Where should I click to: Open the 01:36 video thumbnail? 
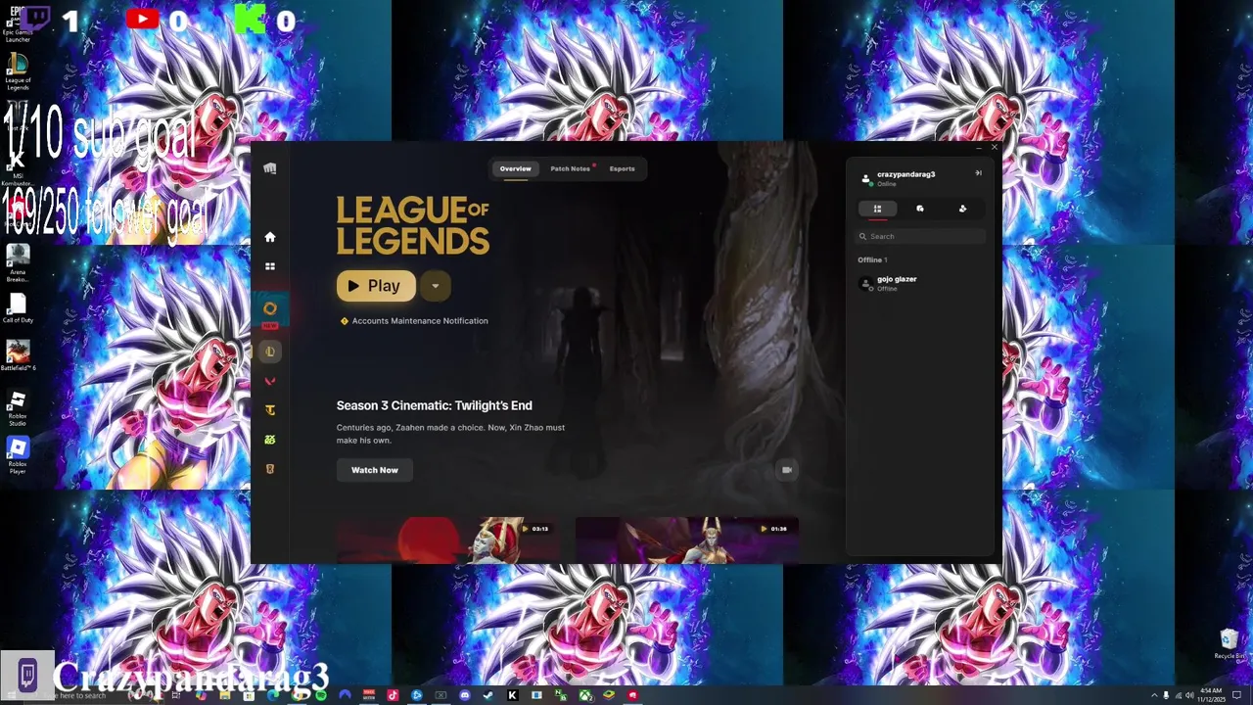[687, 540]
